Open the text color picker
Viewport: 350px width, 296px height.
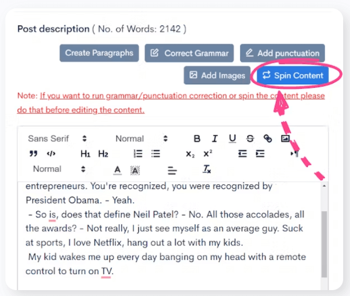tap(117, 170)
